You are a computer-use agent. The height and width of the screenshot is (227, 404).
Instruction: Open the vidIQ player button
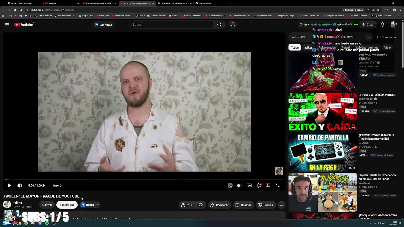pyautogui.click(x=230, y=186)
